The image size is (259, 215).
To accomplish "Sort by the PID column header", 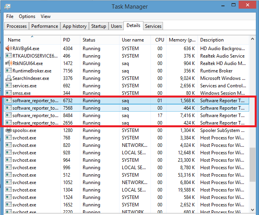I will 67,40.
